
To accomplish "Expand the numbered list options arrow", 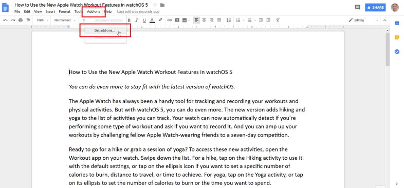I will [244, 20].
